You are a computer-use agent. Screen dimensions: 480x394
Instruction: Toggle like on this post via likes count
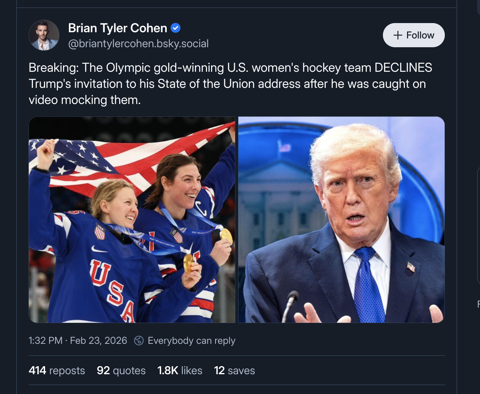tap(180, 370)
